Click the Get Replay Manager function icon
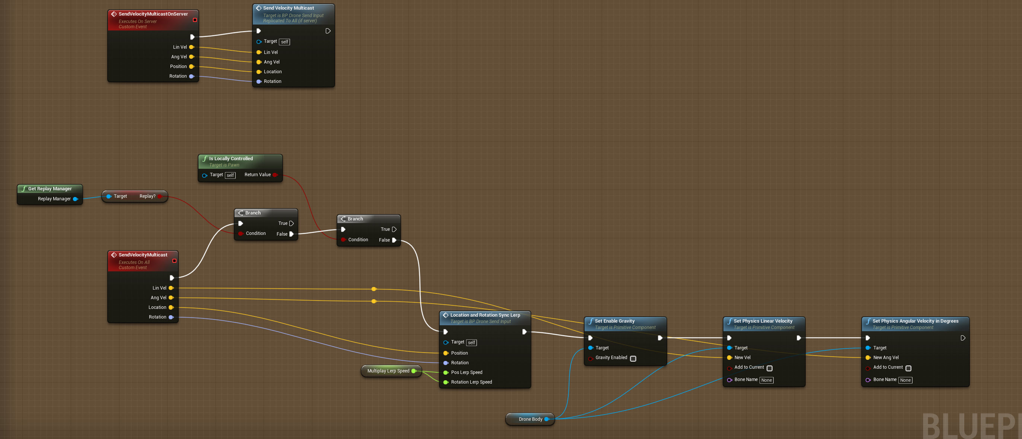The height and width of the screenshot is (439, 1022). 24,188
